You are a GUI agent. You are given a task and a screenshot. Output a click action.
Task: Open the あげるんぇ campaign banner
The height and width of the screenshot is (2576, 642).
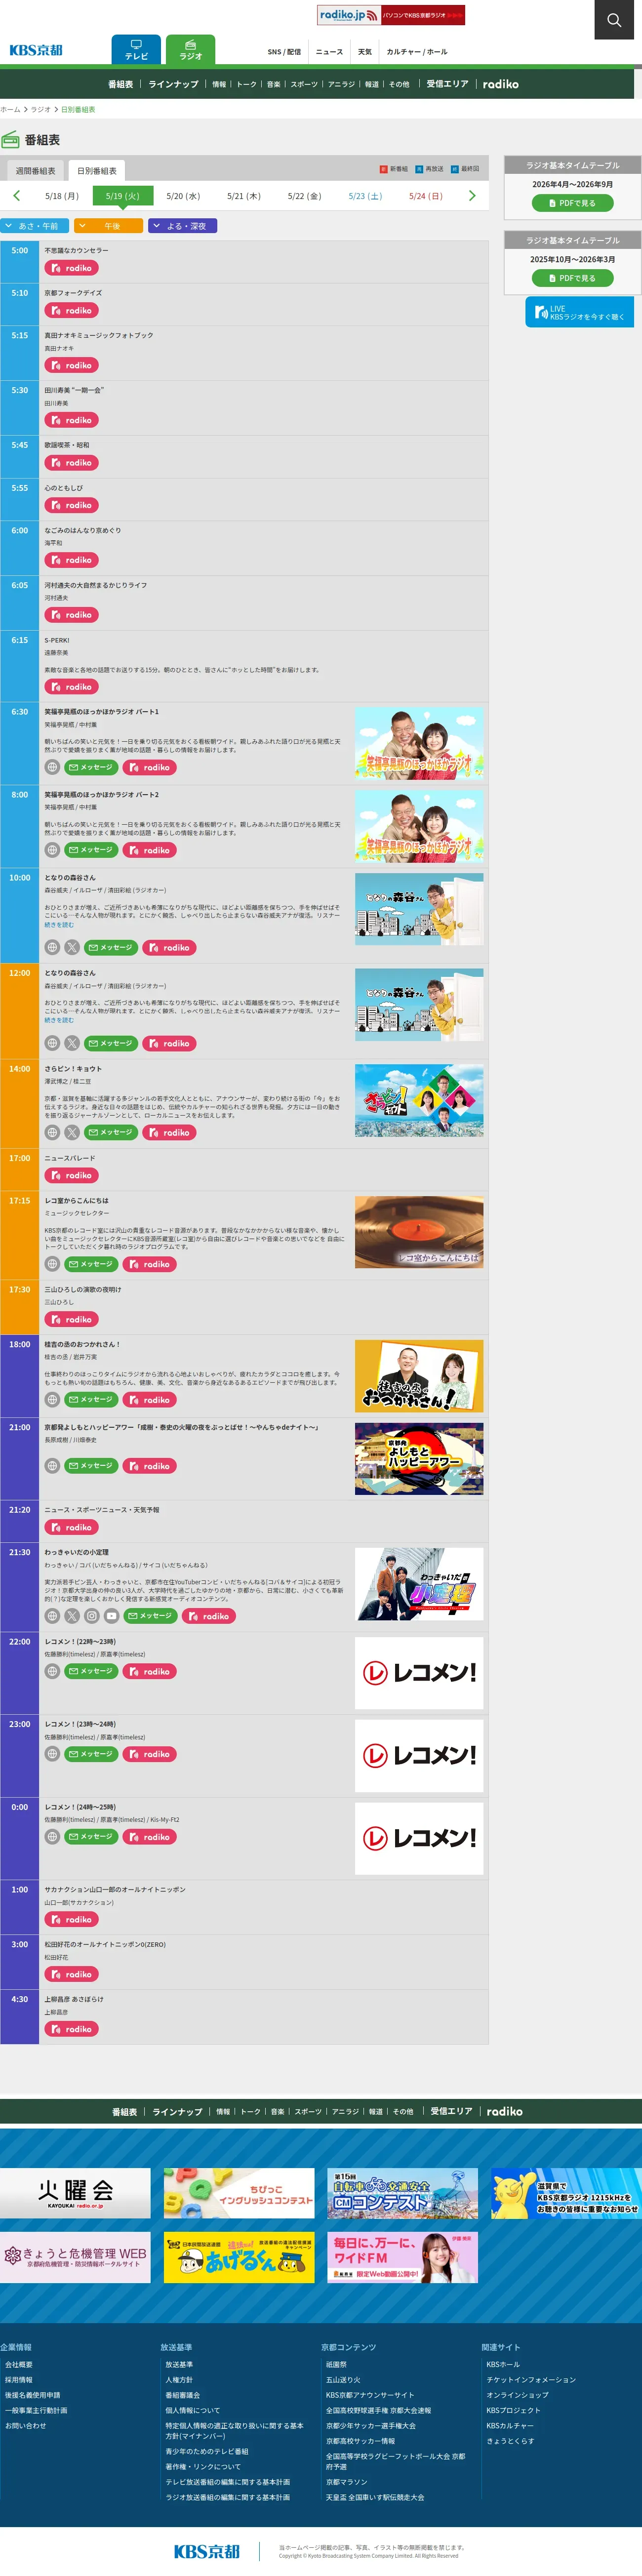239,2257
